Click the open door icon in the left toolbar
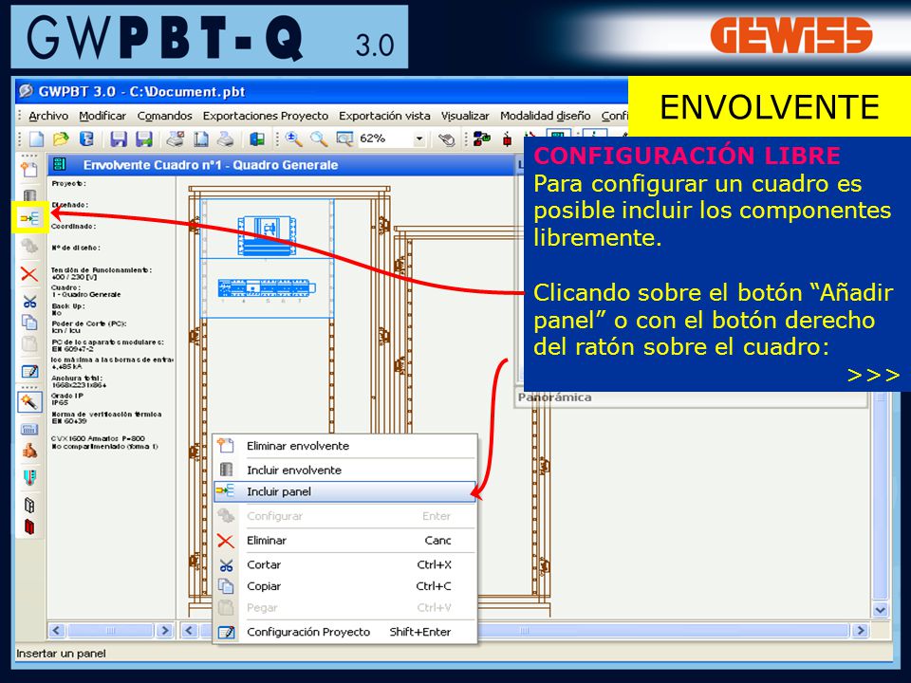Image resolution: width=911 pixels, height=683 pixels. click(x=29, y=504)
